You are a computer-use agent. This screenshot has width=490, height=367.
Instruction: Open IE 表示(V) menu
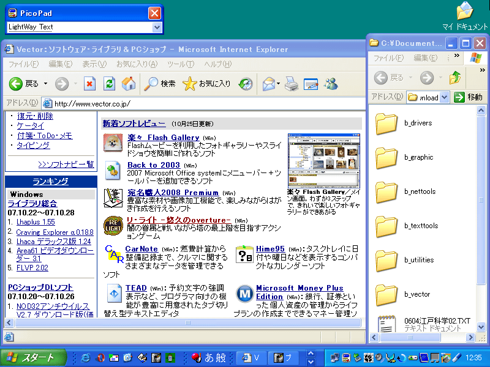point(94,64)
